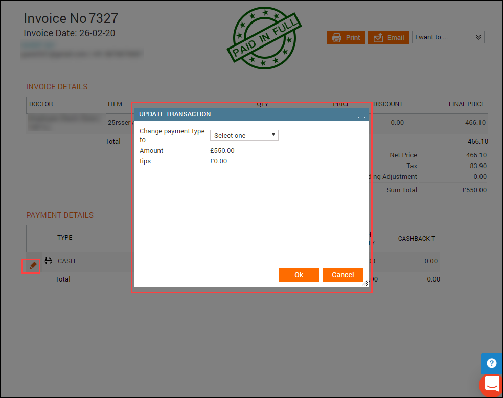Click the tips £0.00 value
This screenshot has width=503, height=398.
coord(218,161)
